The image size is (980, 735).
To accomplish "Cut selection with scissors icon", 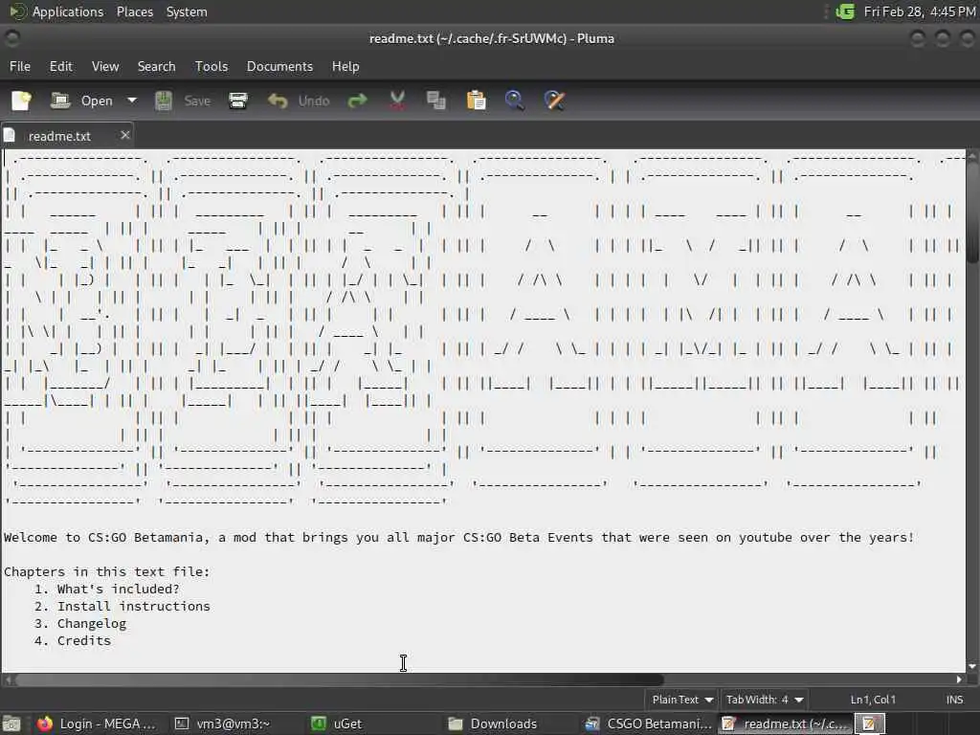I will 397,100.
